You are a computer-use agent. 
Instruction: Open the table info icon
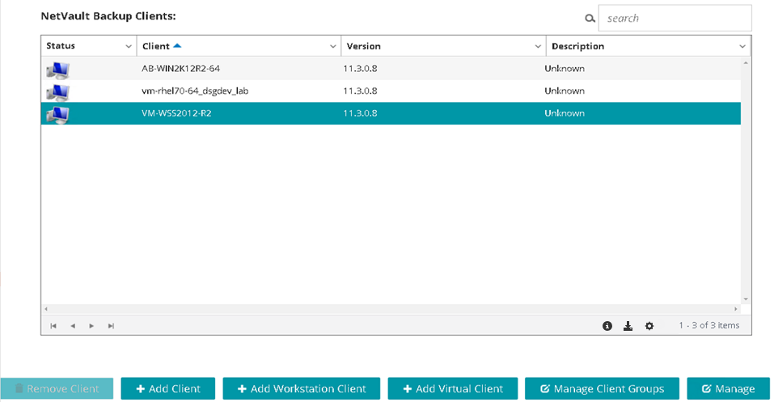click(607, 326)
